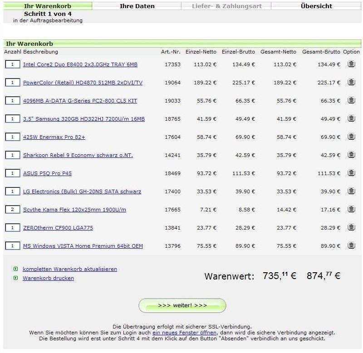
Task: Focus quantity field for Samsung 320GB drive
Action: [13, 119]
